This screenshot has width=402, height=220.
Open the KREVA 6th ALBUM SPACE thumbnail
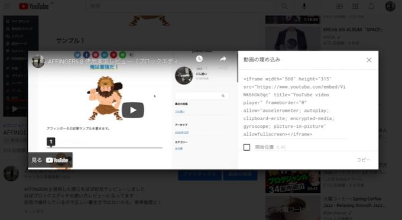click(293, 38)
